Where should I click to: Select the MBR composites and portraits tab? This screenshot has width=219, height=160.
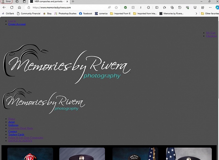[x=49, y=2]
